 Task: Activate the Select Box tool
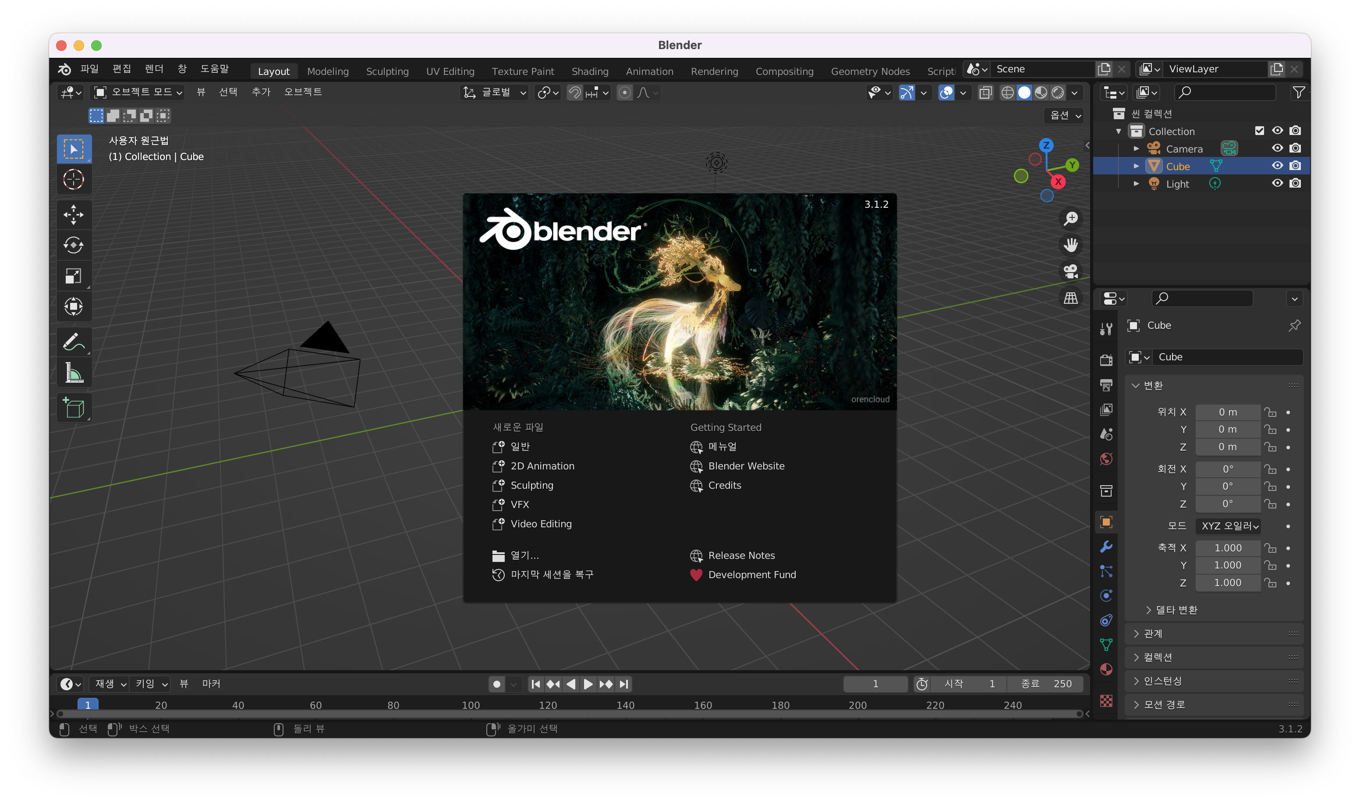[74, 149]
